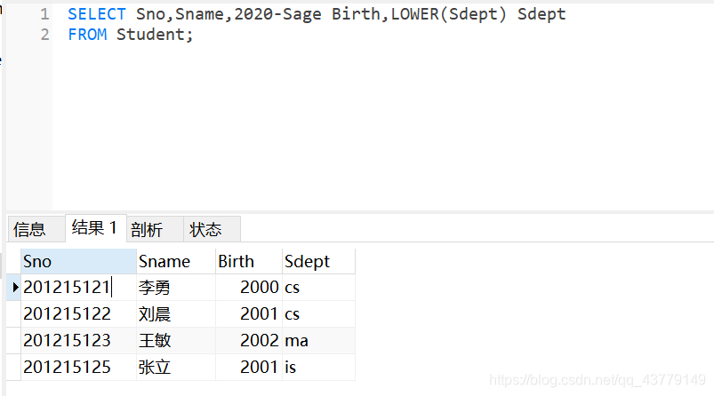Open the 状态 tab
714x396 pixels.
pos(212,229)
